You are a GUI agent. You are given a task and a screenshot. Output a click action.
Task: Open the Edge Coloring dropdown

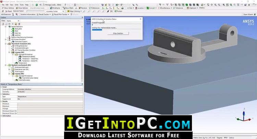click(74, 11)
